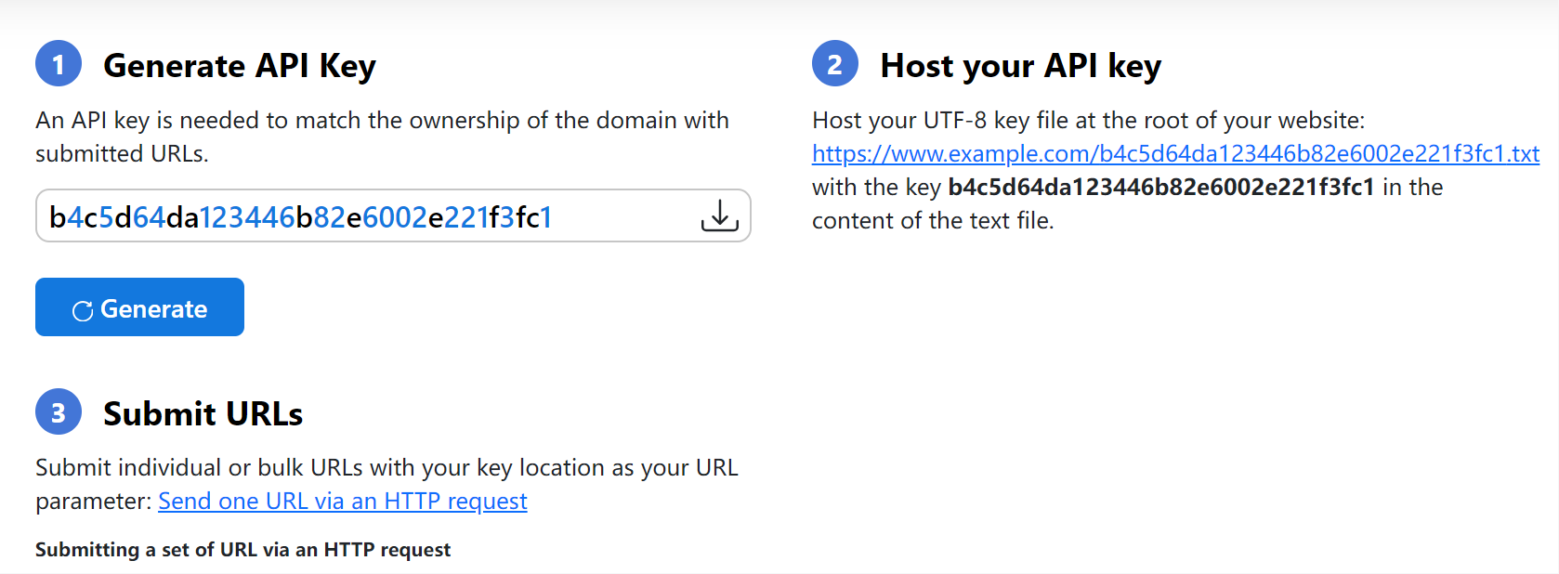Click "Submitting a set of URL" subheading
The width and height of the screenshot is (1559, 574).
click(x=242, y=550)
